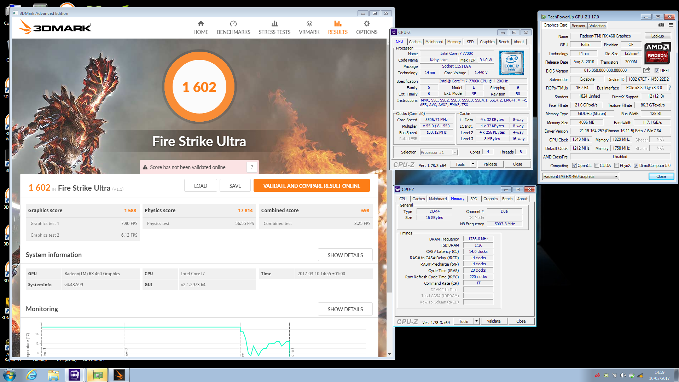Open the HOME section in 3DMark
This screenshot has width=679, height=382.
(x=201, y=28)
